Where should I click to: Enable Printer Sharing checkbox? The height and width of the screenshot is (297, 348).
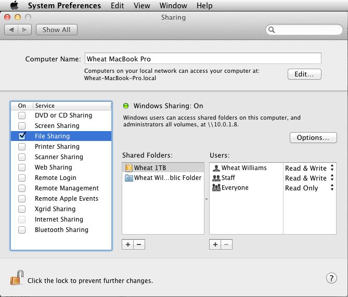[x=22, y=147]
